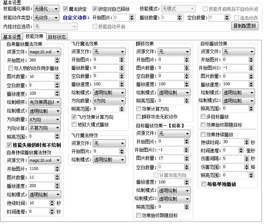The width and height of the screenshot is (264, 224).
Task: Click spinner for 前奏 照亮范围
Action: pyautogui.click(x=186, y=207)
